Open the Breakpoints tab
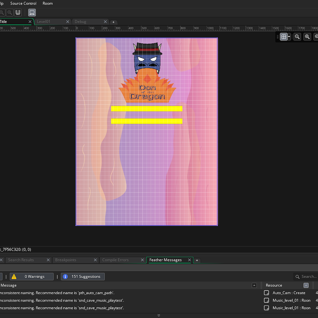318x318 pixels. (66, 260)
